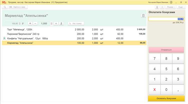Select the row Конфеты "Натуральные", 12шт. 180гр
The image size is (188, 104).
tap(74, 38)
